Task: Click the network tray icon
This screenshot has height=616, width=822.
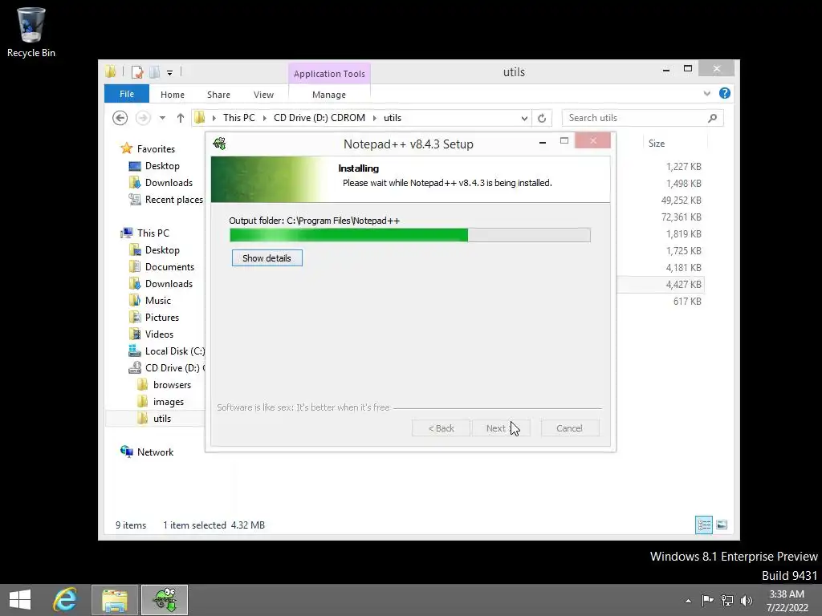Action: coord(727,600)
